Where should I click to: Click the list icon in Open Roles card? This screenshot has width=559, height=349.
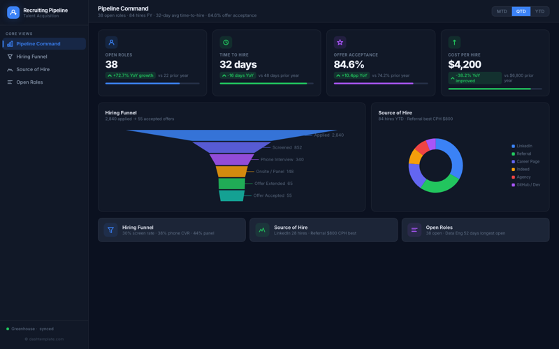click(x=414, y=230)
